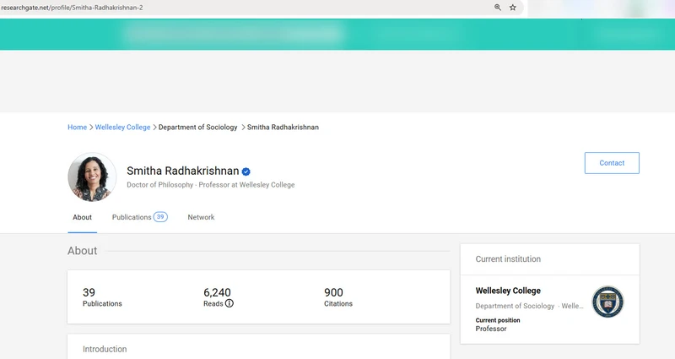
Task: Click the About section heading
Action: [82, 251]
